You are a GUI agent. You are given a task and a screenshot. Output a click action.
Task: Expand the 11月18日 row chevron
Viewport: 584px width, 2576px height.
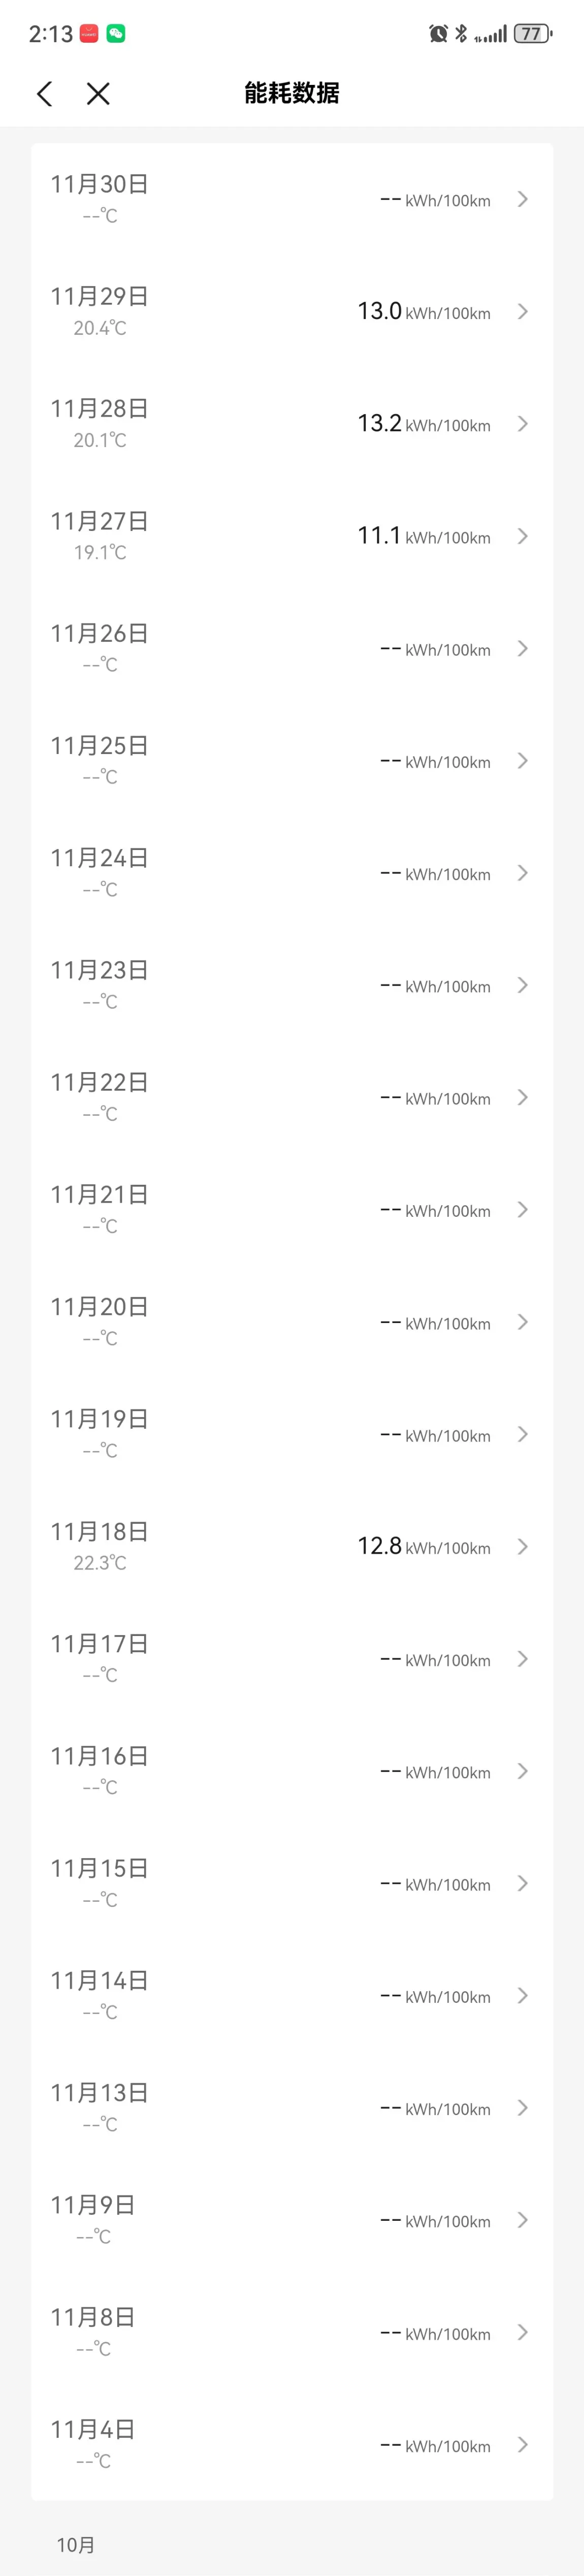(x=522, y=1547)
